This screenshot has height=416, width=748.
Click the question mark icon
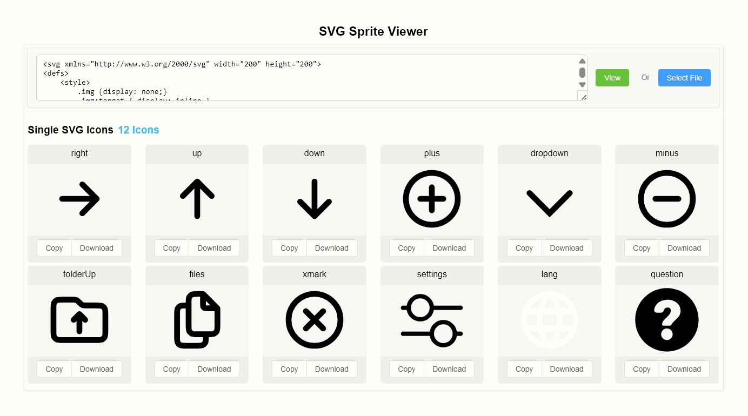(666, 320)
